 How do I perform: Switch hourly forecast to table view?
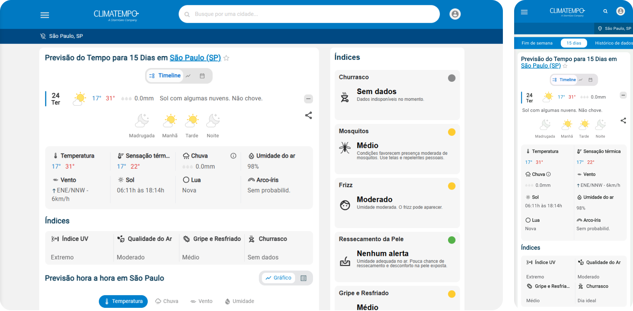tap(303, 278)
